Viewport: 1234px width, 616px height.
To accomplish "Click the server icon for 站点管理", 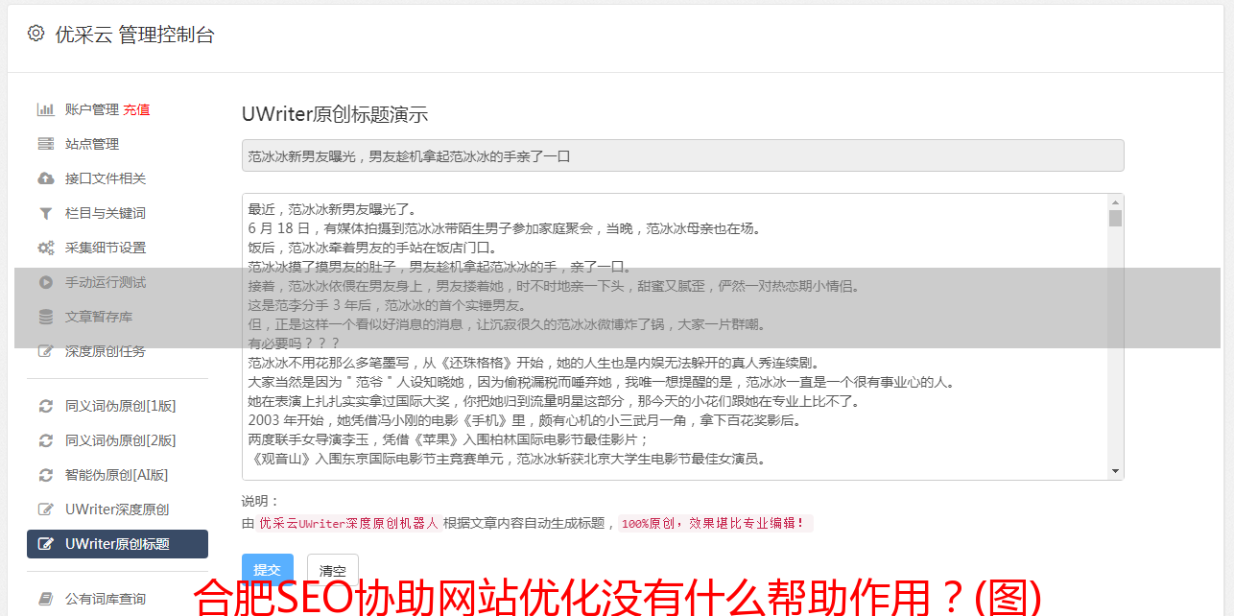I will tap(45, 144).
